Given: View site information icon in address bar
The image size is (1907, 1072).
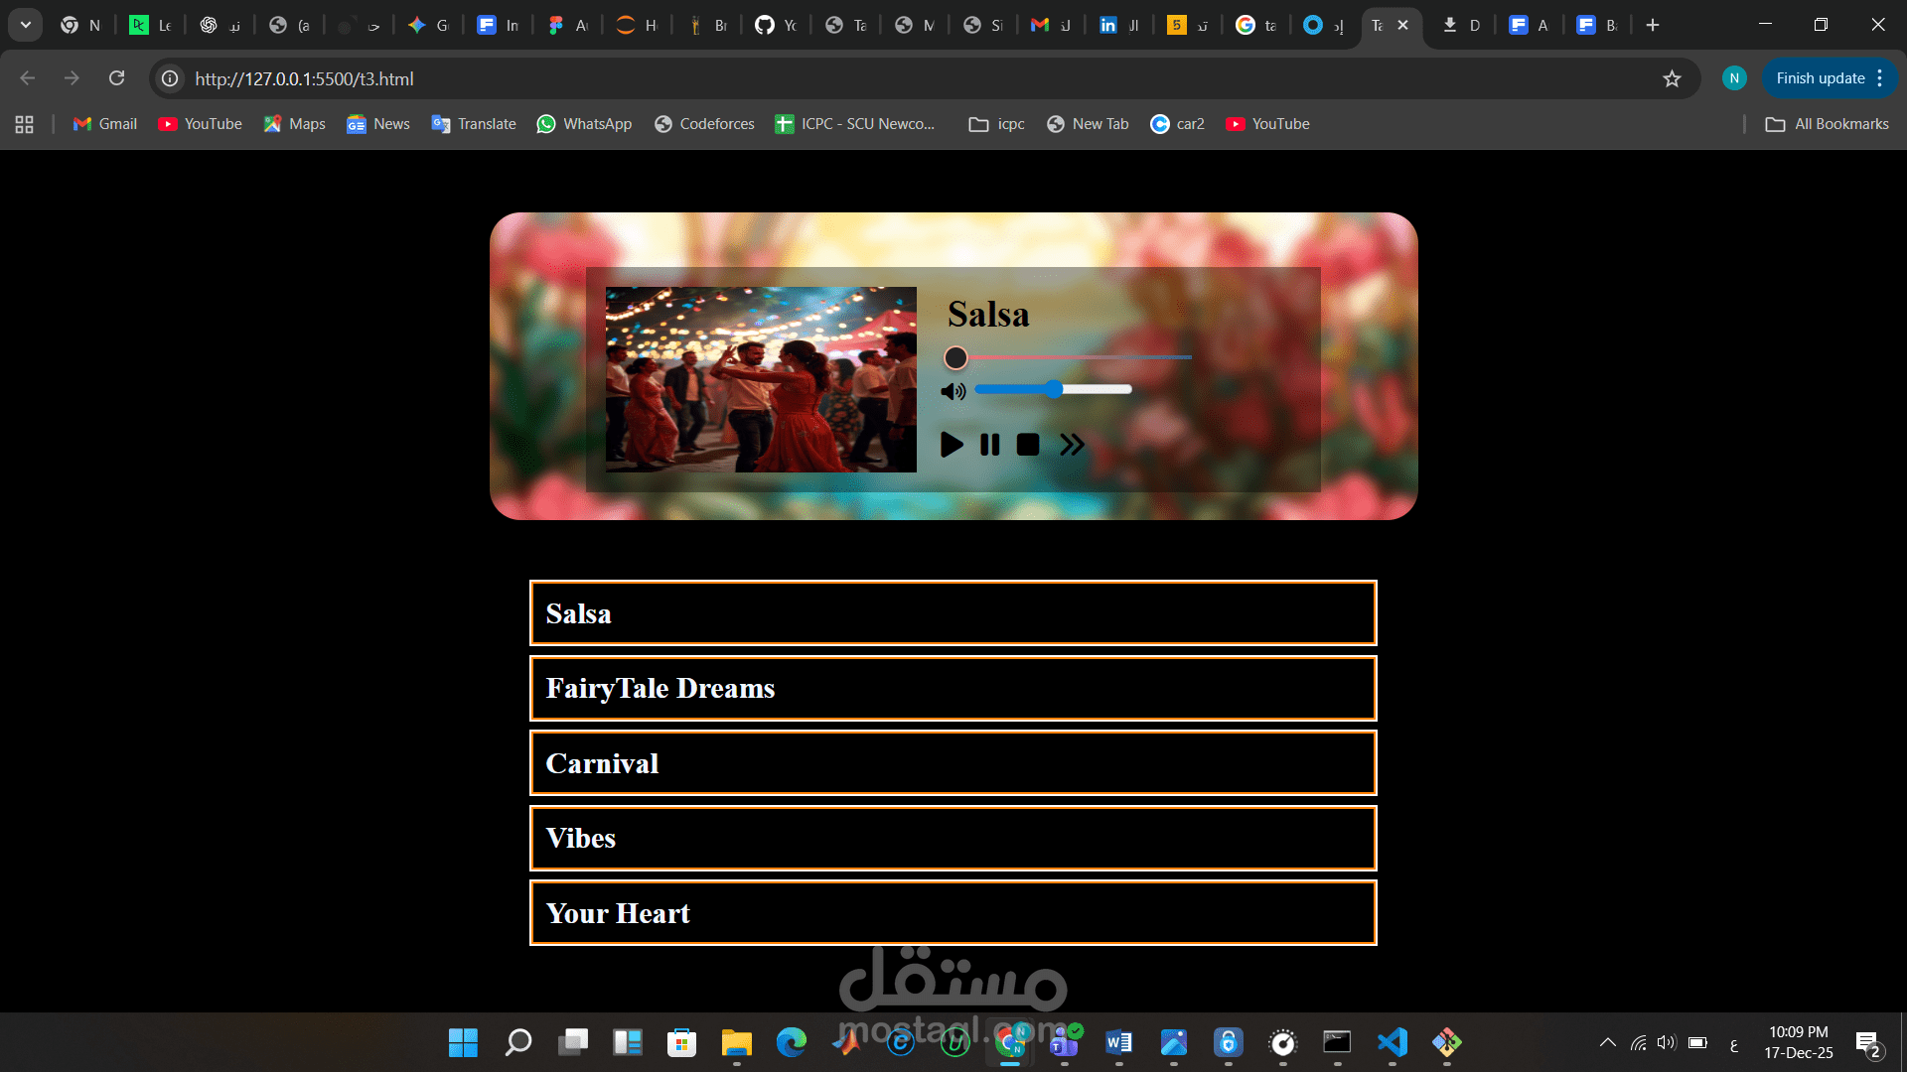Looking at the screenshot, I should (x=171, y=78).
